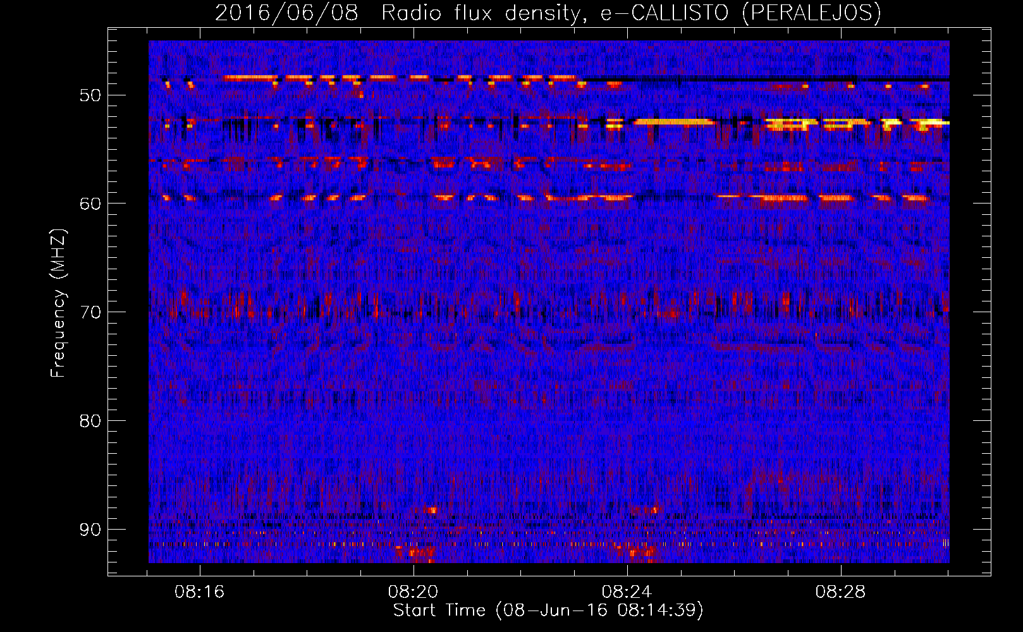This screenshot has height=632, width=1023.
Task: Click the 90 frequency tick label
Action: point(90,529)
